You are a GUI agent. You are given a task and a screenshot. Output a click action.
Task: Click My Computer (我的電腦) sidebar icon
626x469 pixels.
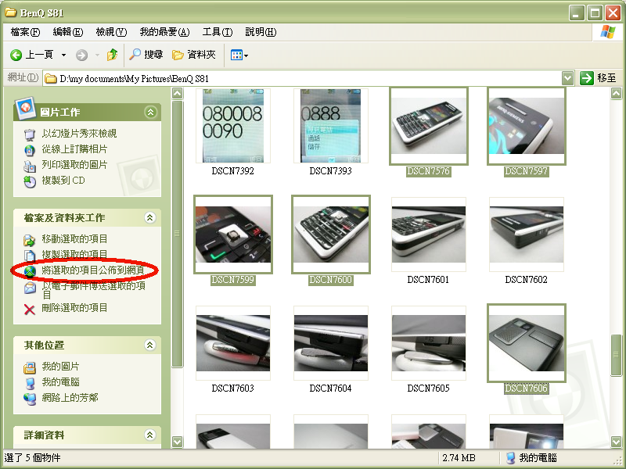coord(30,383)
